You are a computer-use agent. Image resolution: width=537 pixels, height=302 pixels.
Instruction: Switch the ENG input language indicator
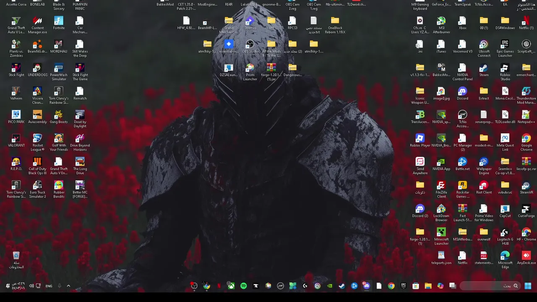49,286
